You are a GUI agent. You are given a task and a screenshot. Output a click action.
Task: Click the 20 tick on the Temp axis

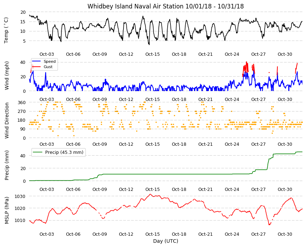(x=23, y=12)
